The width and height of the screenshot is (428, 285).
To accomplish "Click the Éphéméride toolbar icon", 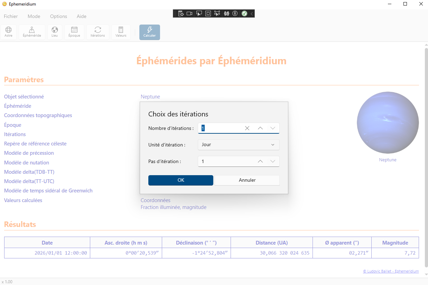I will coord(32,32).
